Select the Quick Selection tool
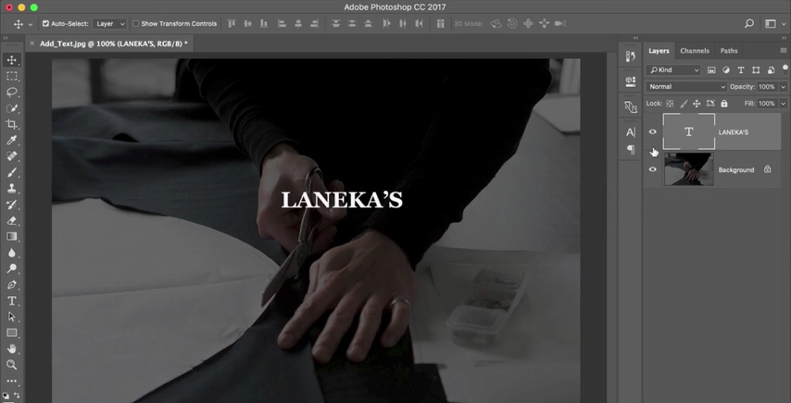The height and width of the screenshot is (403, 791). pos(12,108)
